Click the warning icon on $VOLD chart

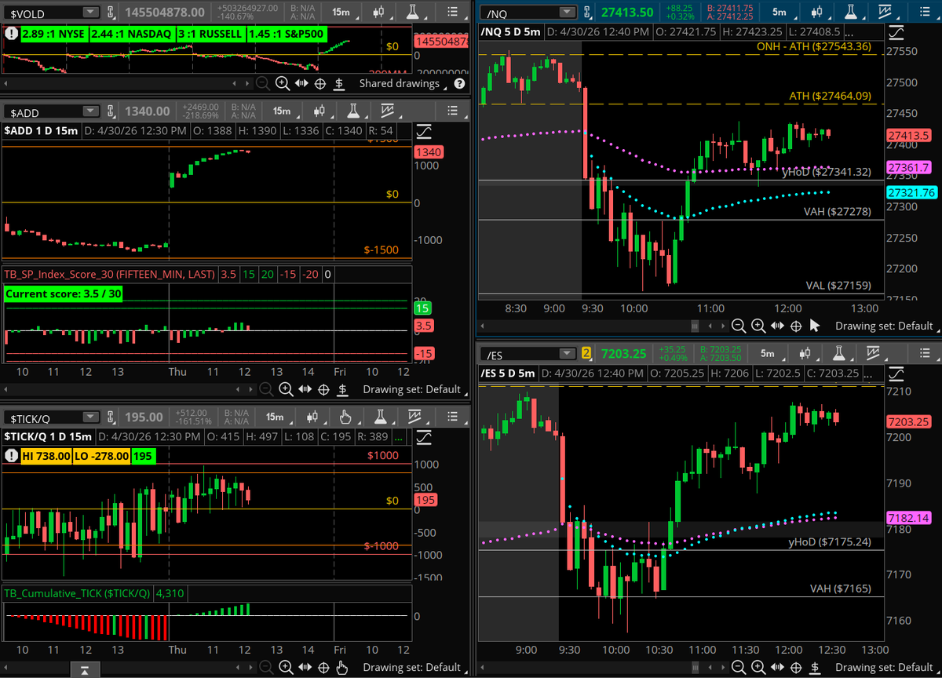(x=11, y=35)
